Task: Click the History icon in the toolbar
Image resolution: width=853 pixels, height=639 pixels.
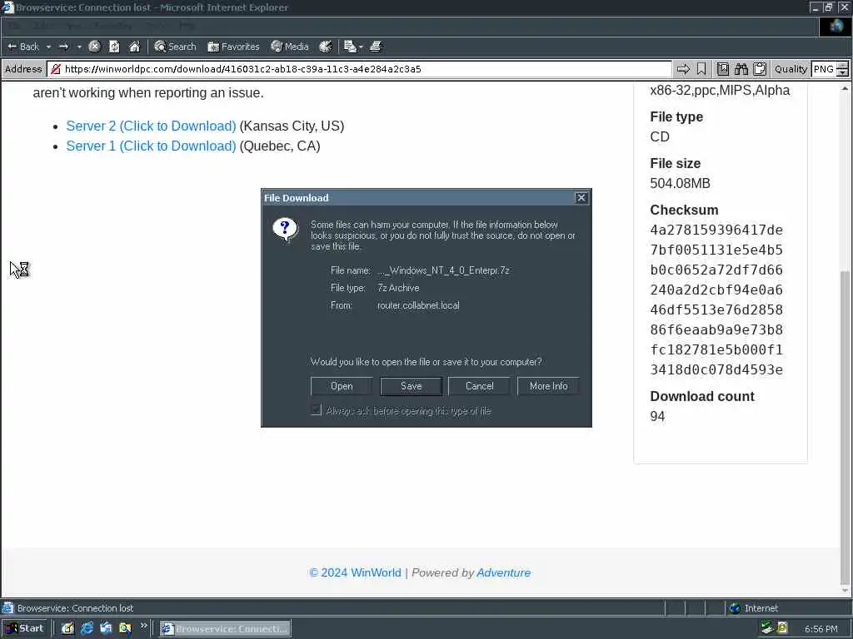Action: (x=326, y=47)
